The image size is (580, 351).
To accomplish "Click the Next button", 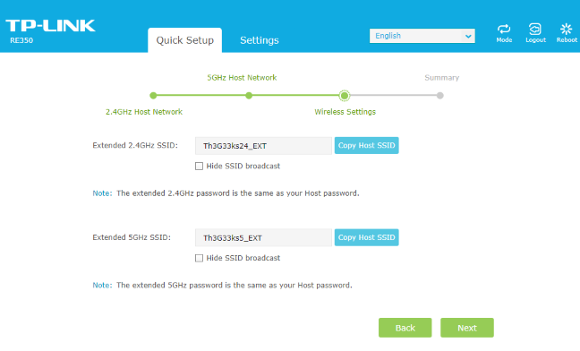I will click(467, 328).
